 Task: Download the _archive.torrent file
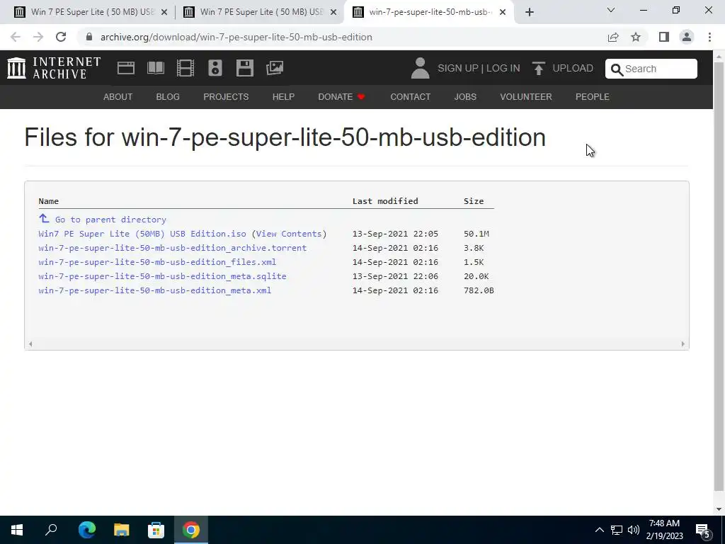pyautogui.click(x=173, y=248)
